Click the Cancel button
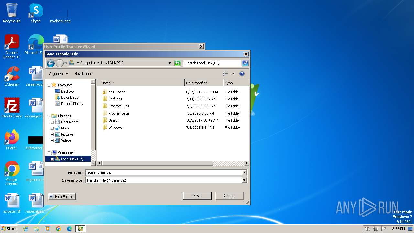 (x=230, y=196)
